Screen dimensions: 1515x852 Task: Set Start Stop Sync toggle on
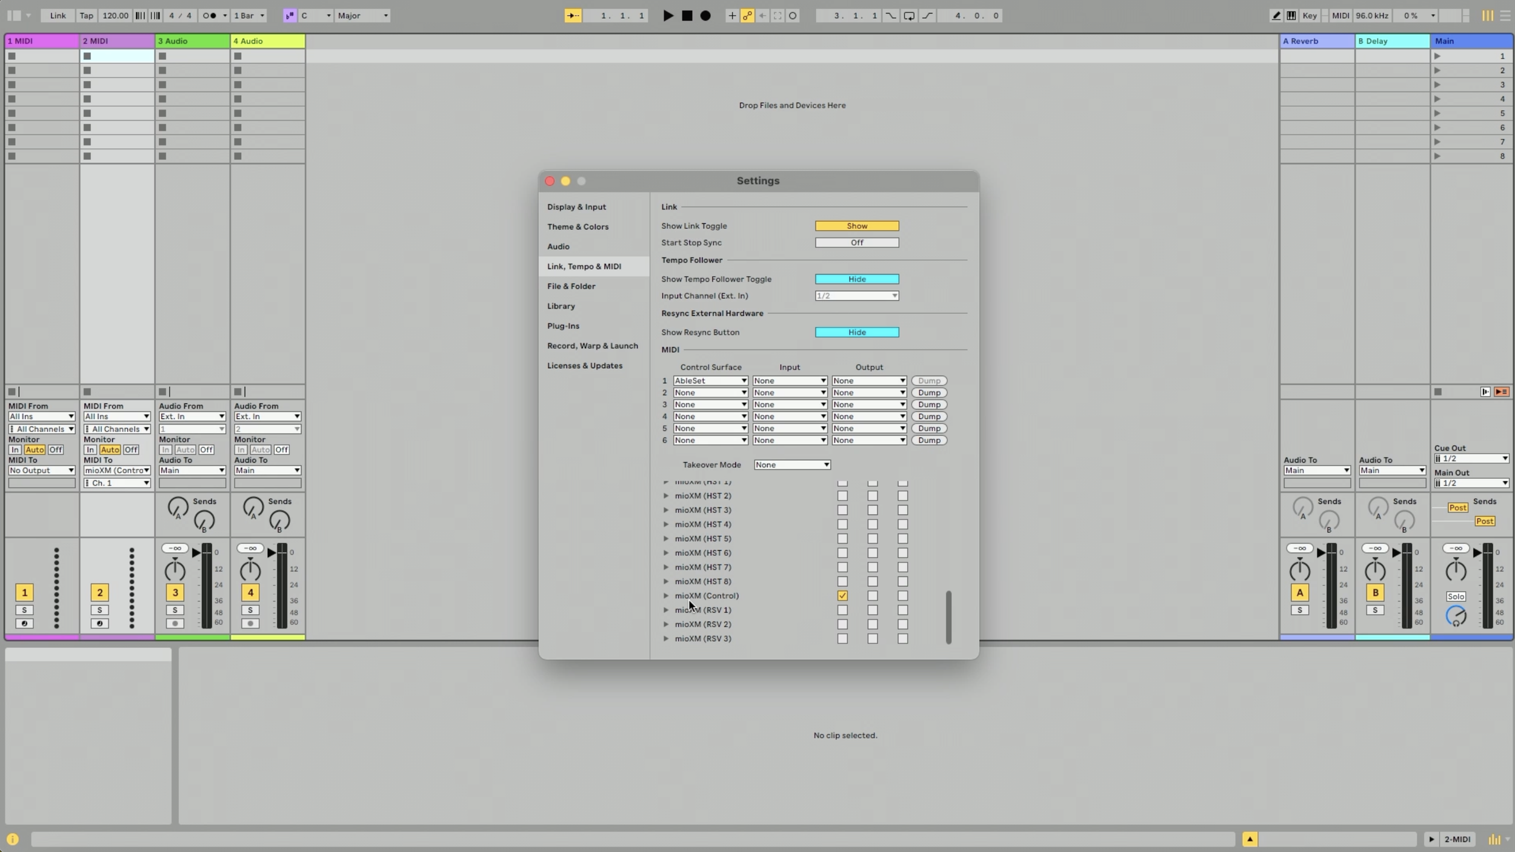pyautogui.click(x=856, y=243)
